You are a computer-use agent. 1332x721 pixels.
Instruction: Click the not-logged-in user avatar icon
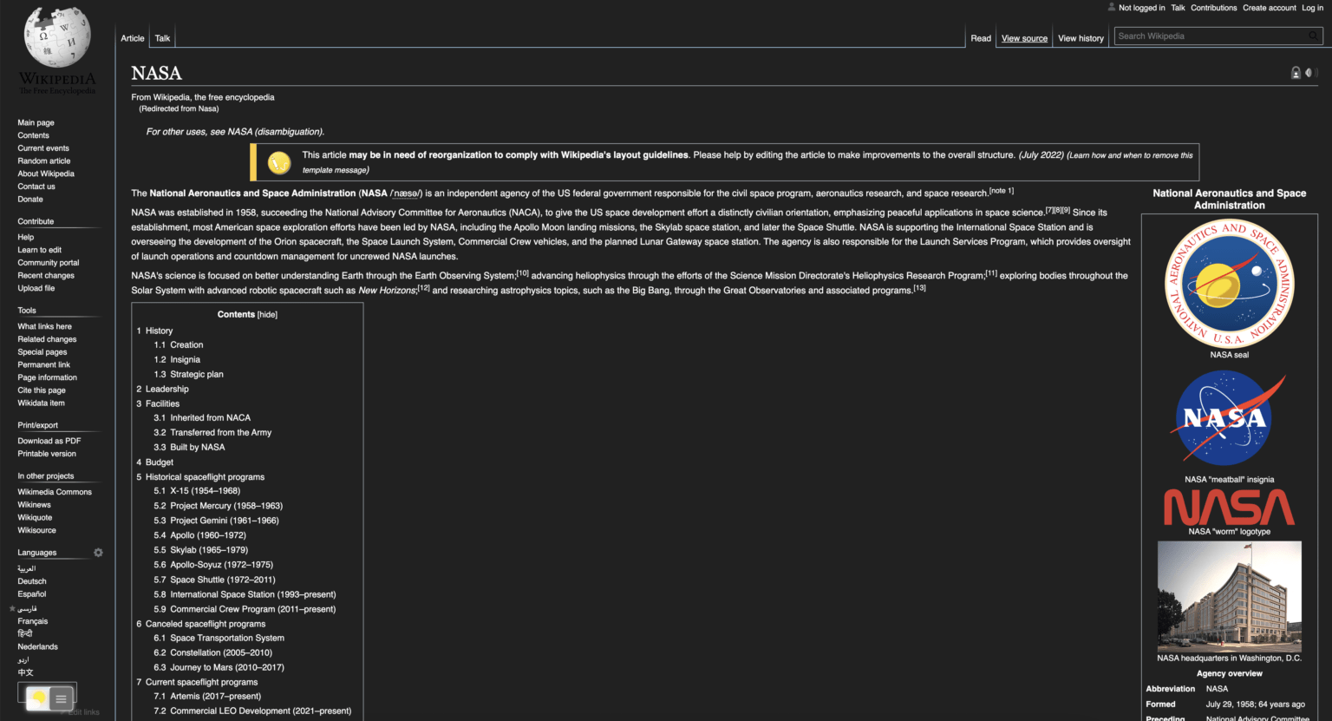pos(1112,7)
